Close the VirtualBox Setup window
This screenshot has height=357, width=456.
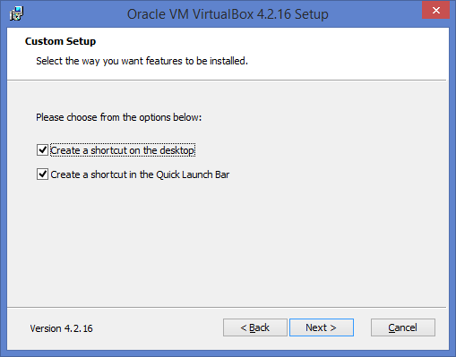435,10
